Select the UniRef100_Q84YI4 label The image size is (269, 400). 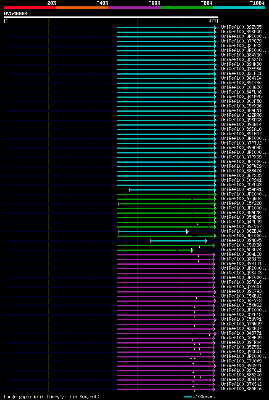242,78
